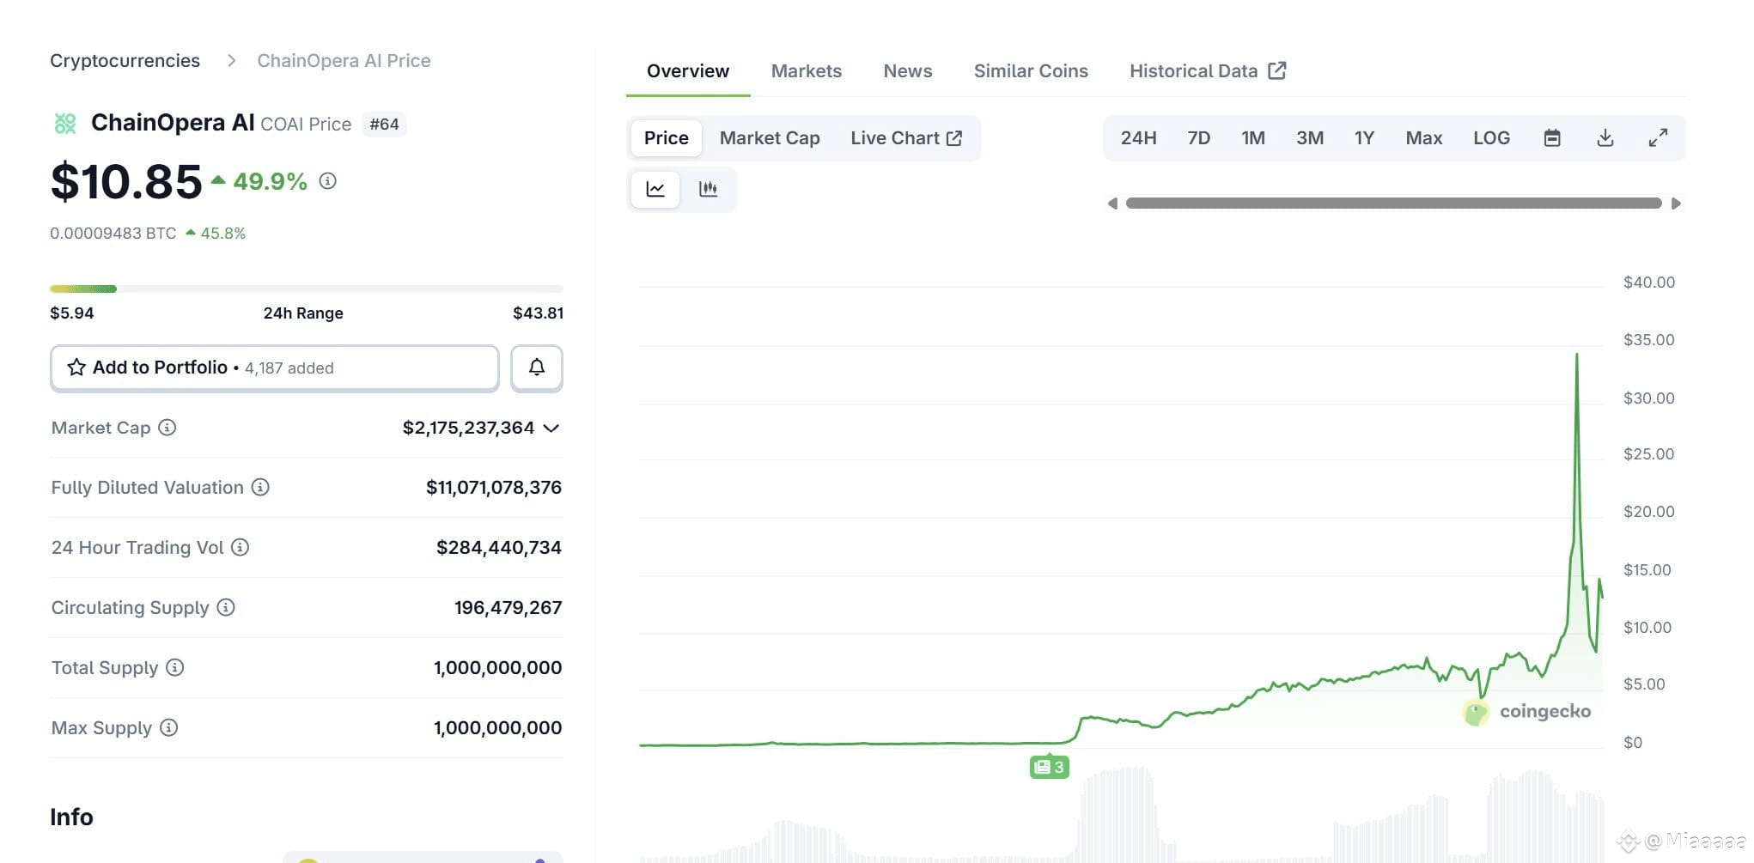Click the star icon in Add to Portfolio
The width and height of the screenshot is (1754, 863).
(76, 368)
